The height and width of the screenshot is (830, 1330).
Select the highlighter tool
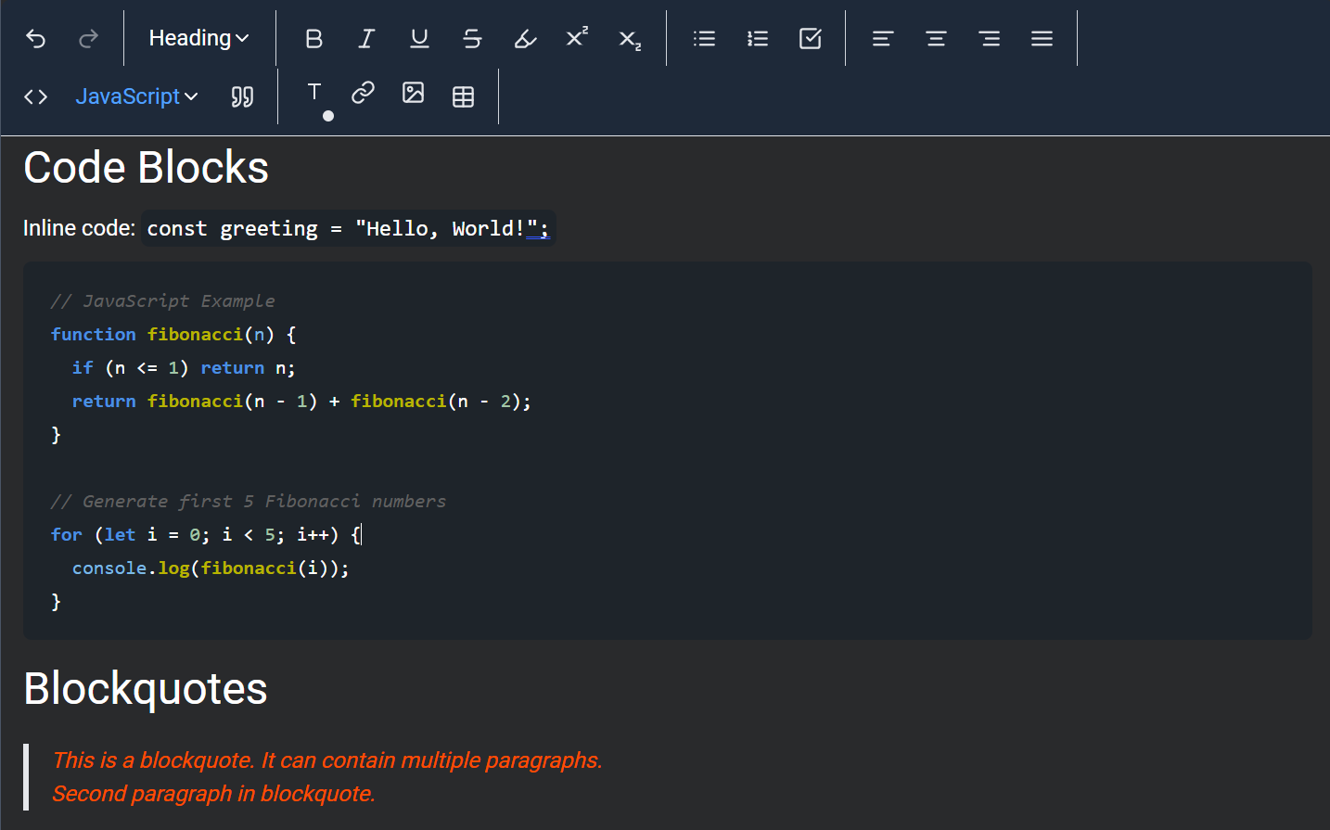[x=525, y=38]
